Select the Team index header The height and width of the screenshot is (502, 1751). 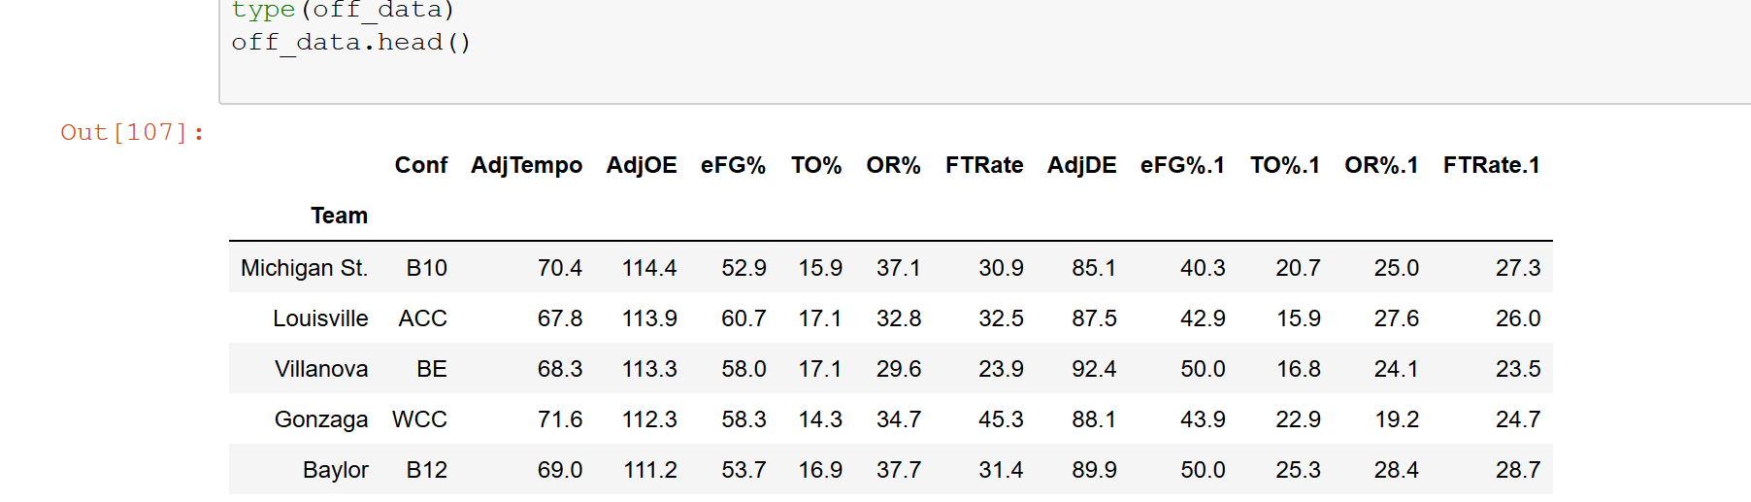pos(339,216)
